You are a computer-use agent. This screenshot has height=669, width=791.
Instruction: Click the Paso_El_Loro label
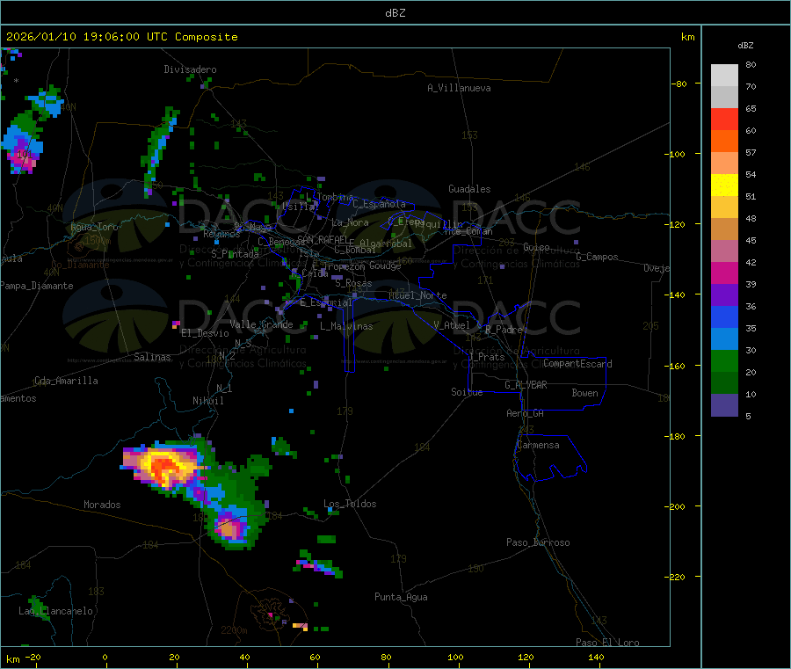[x=608, y=643]
